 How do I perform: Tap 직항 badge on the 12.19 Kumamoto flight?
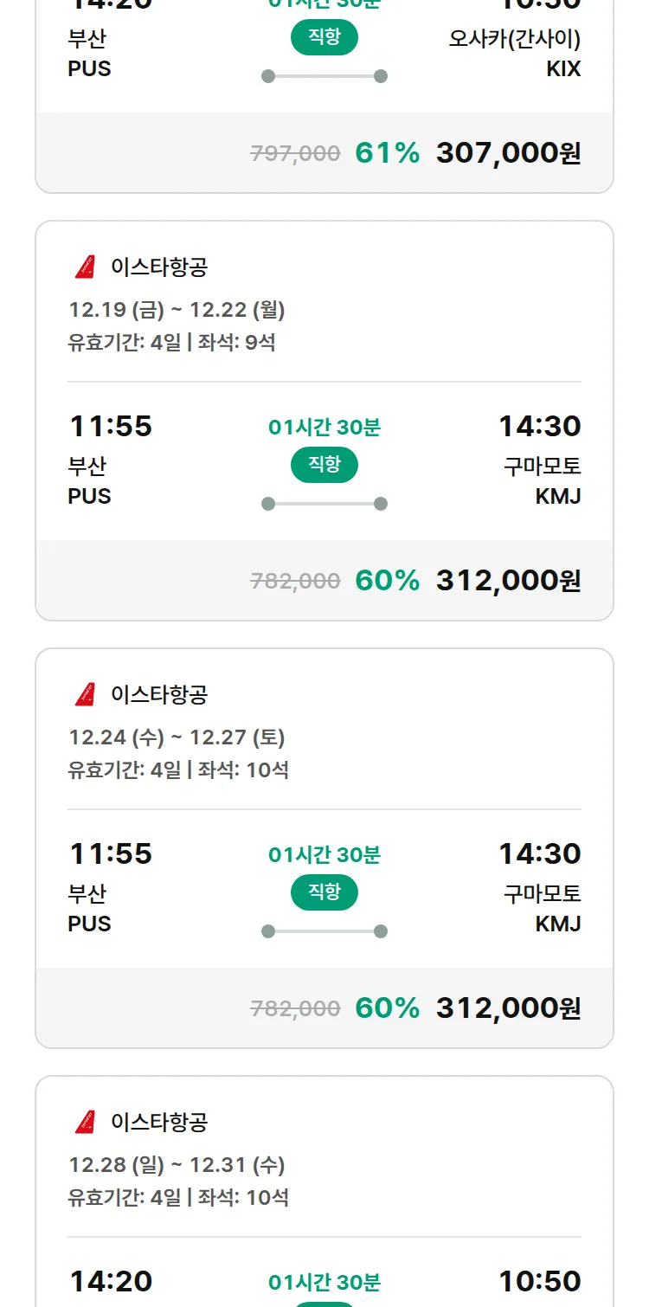[x=324, y=466]
